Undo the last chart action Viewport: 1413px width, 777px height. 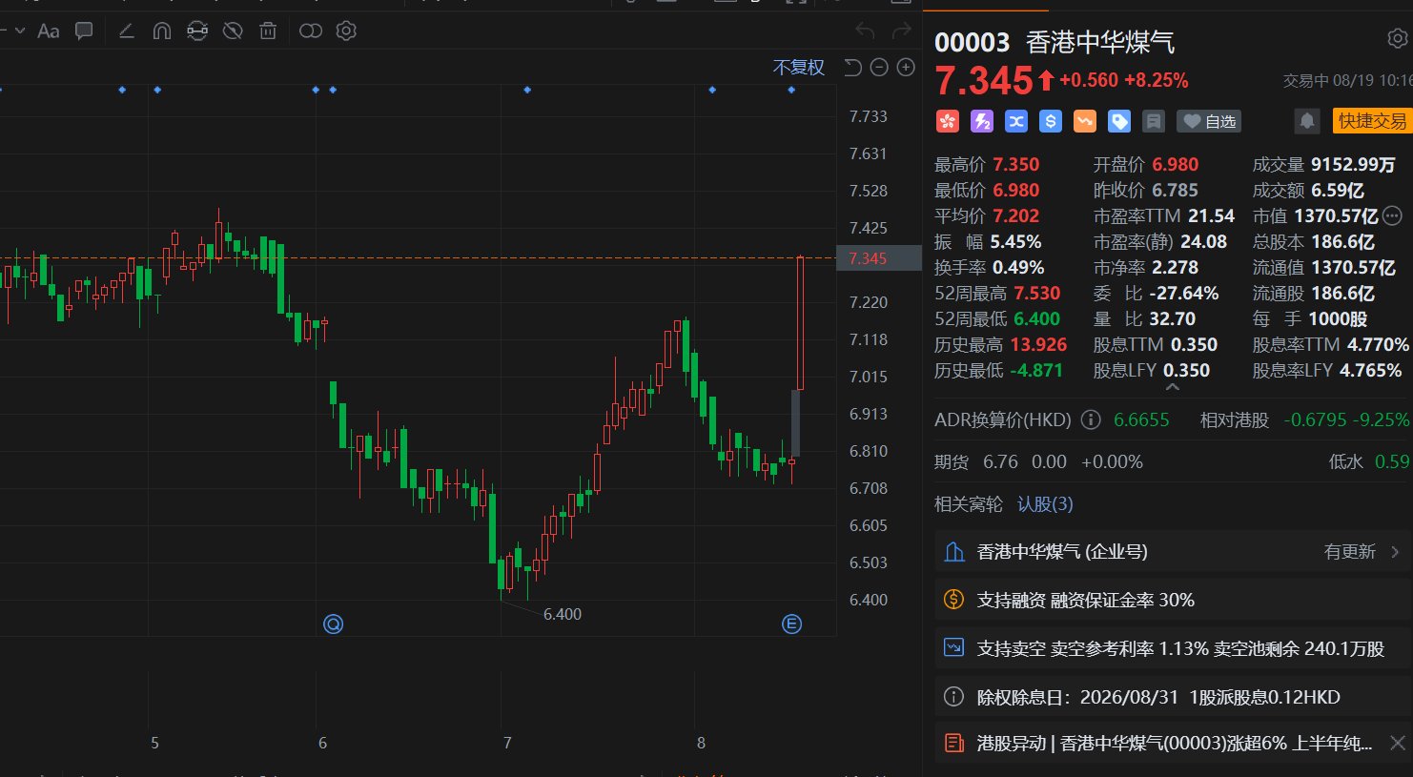[865, 31]
